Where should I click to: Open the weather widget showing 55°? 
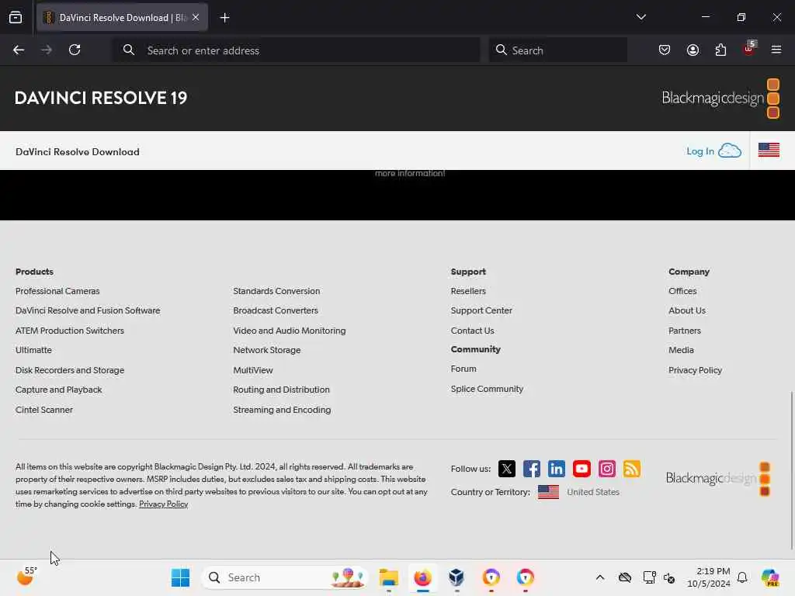coord(26,577)
